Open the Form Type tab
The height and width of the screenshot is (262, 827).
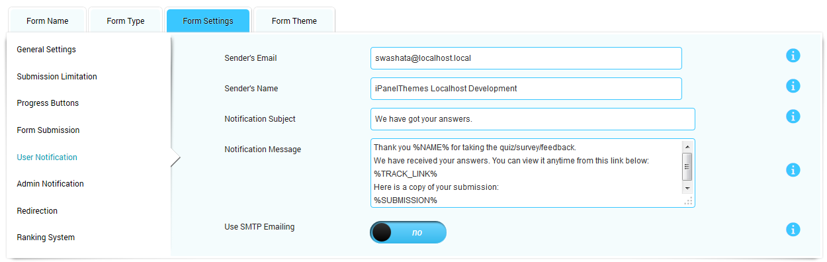tap(125, 21)
